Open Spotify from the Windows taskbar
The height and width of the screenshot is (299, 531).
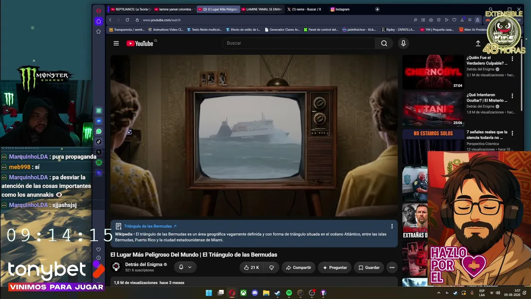pos(289,293)
